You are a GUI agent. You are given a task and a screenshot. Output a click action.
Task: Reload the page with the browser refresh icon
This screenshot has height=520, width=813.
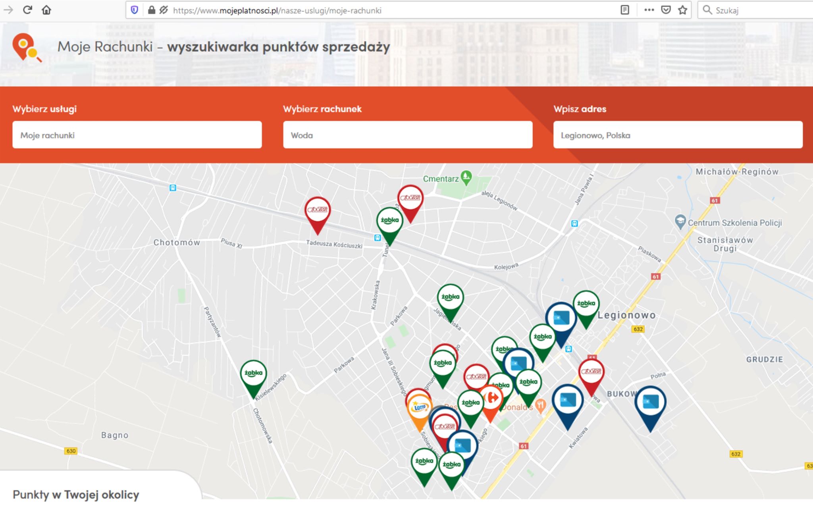(27, 10)
